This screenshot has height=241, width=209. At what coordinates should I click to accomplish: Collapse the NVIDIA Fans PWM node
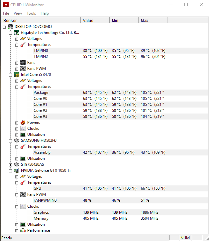(x=17, y=194)
